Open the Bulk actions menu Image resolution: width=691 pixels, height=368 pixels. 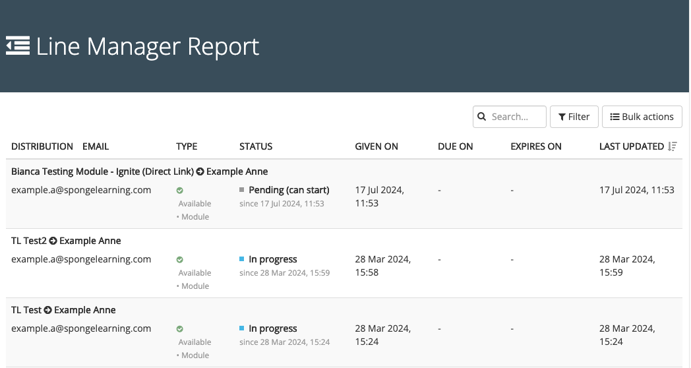pos(642,117)
